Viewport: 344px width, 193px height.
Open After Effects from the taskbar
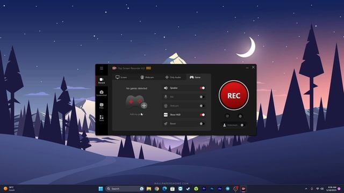pyautogui.click(x=220, y=189)
